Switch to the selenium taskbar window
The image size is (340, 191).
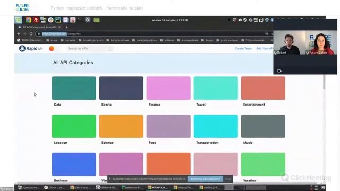133,187
